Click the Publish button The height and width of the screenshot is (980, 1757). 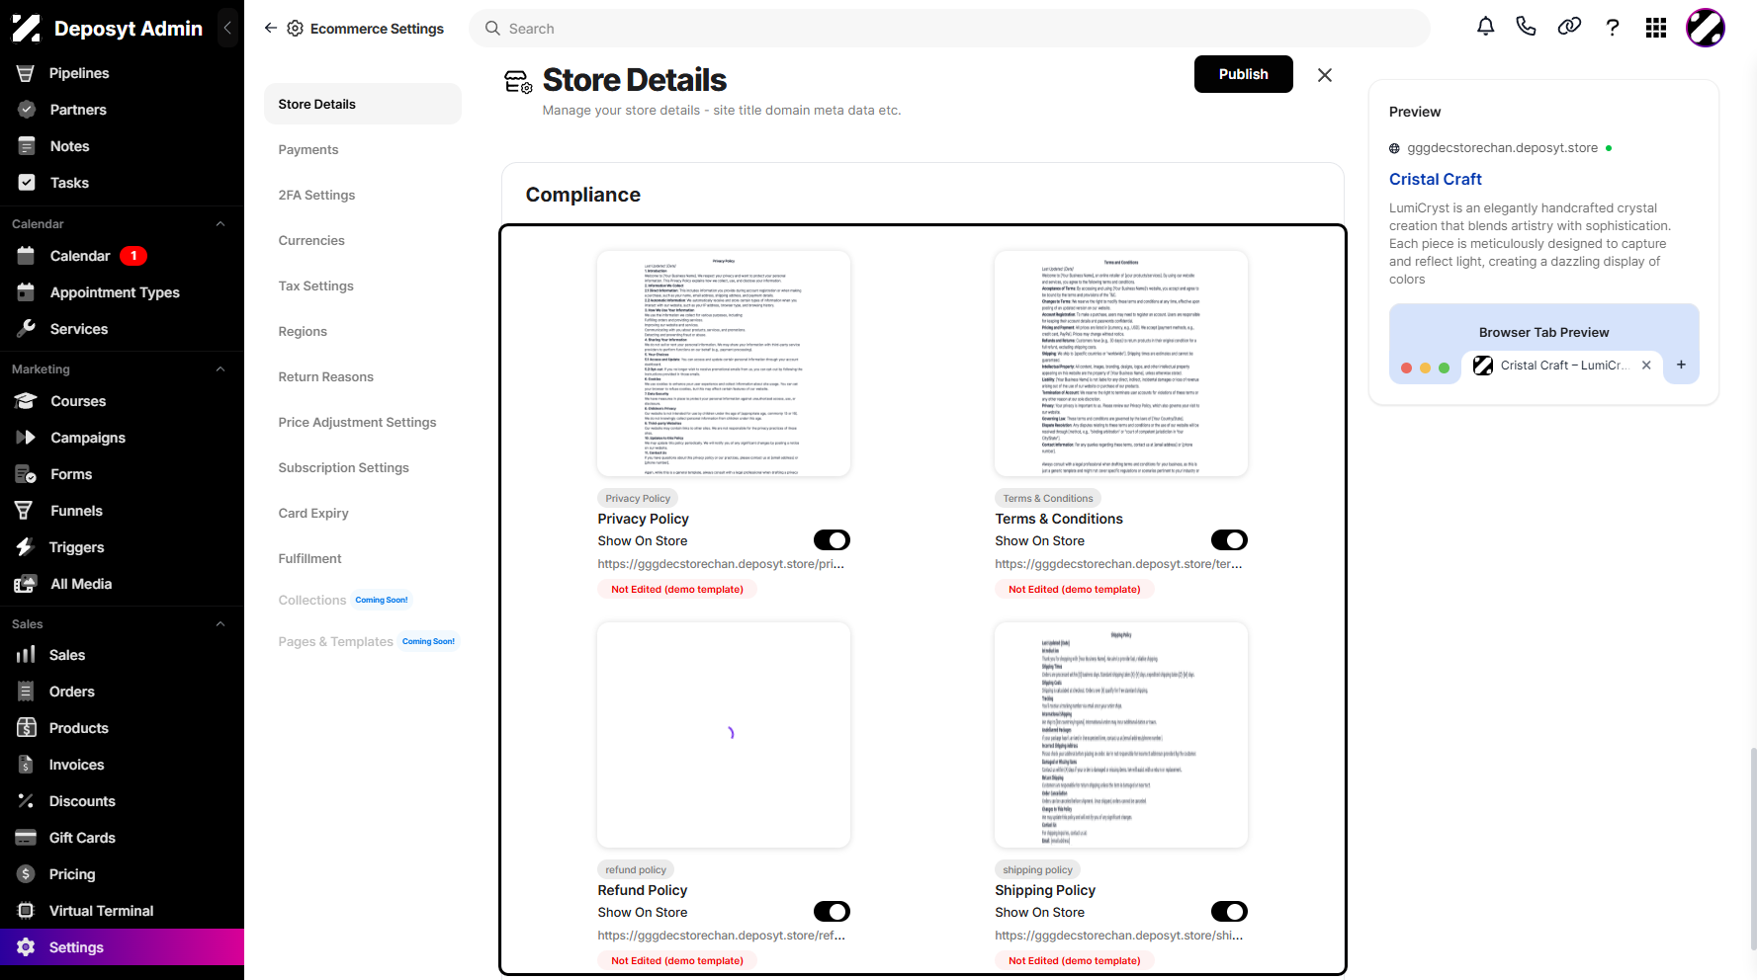(1243, 74)
